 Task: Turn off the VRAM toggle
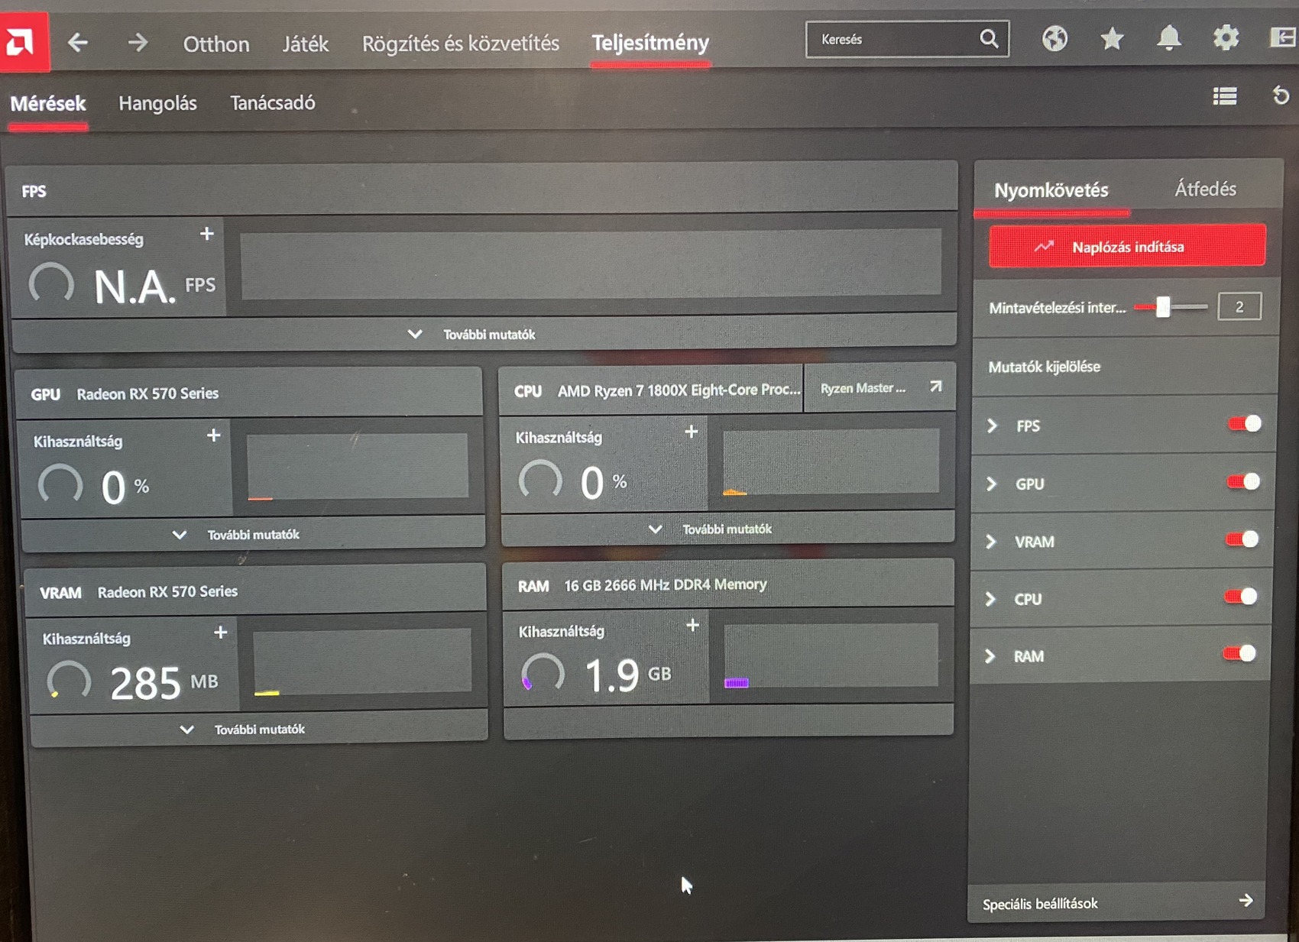tap(1242, 541)
